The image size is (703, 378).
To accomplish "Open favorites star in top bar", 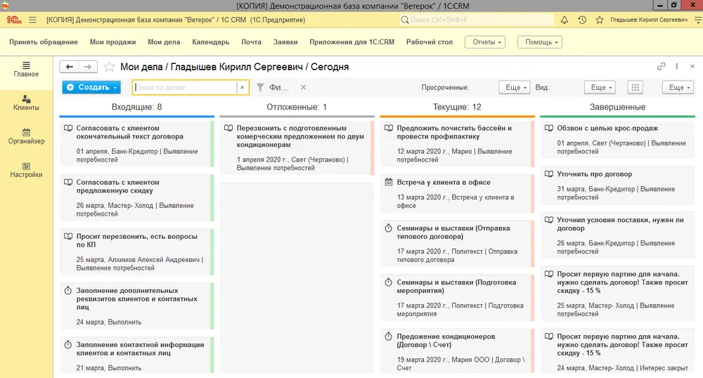I will tap(600, 20).
